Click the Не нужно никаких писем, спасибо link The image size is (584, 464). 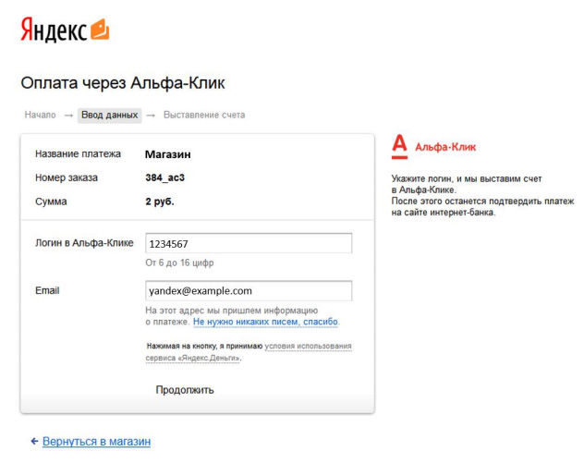(265, 322)
